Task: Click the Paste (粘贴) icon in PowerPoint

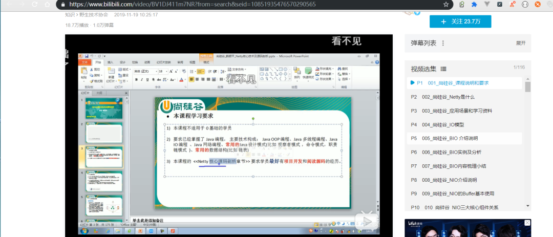Action: (x=84, y=71)
